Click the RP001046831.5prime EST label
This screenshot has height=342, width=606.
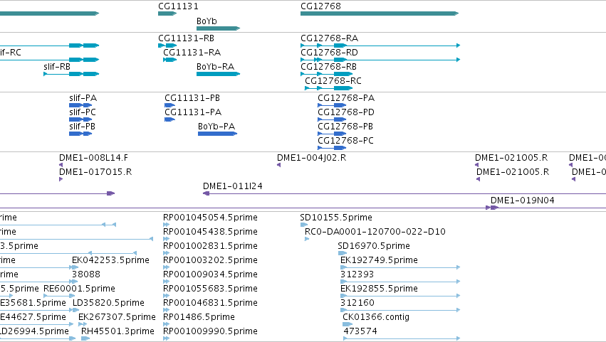(x=210, y=304)
